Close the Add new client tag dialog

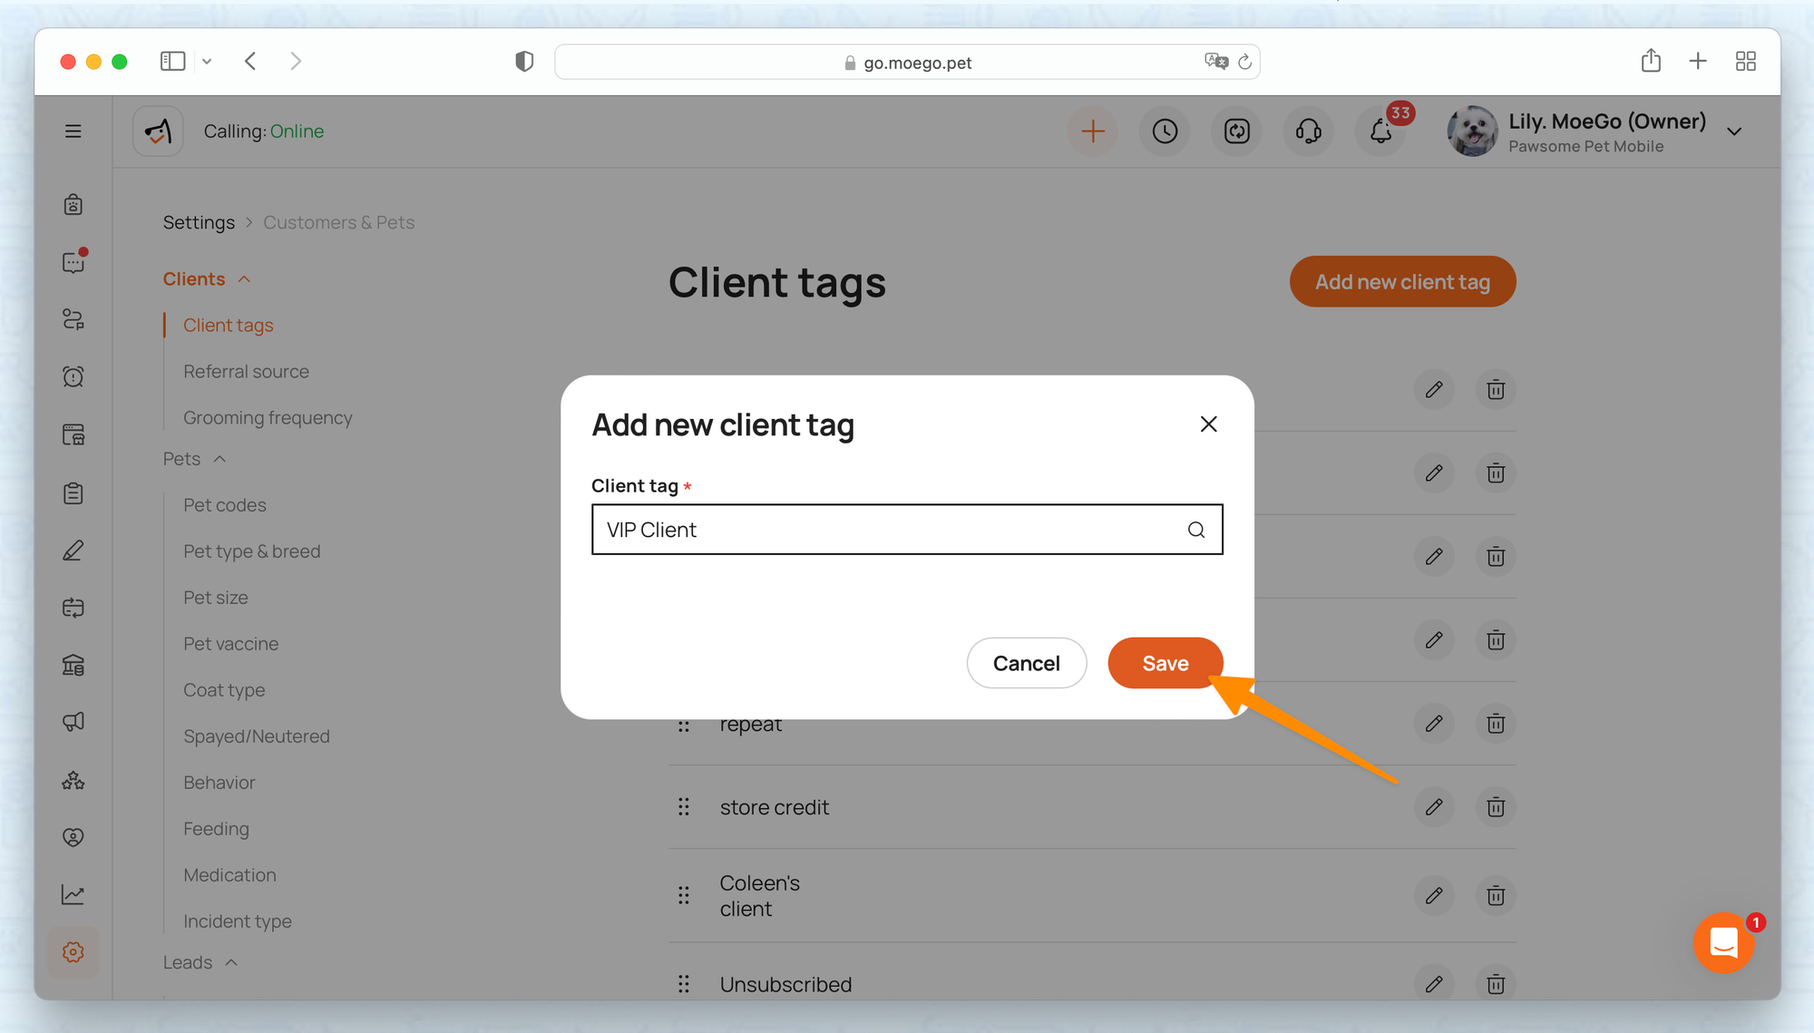click(x=1208, y=424)
